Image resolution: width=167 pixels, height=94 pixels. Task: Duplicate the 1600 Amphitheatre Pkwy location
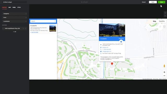coord(23,28)
